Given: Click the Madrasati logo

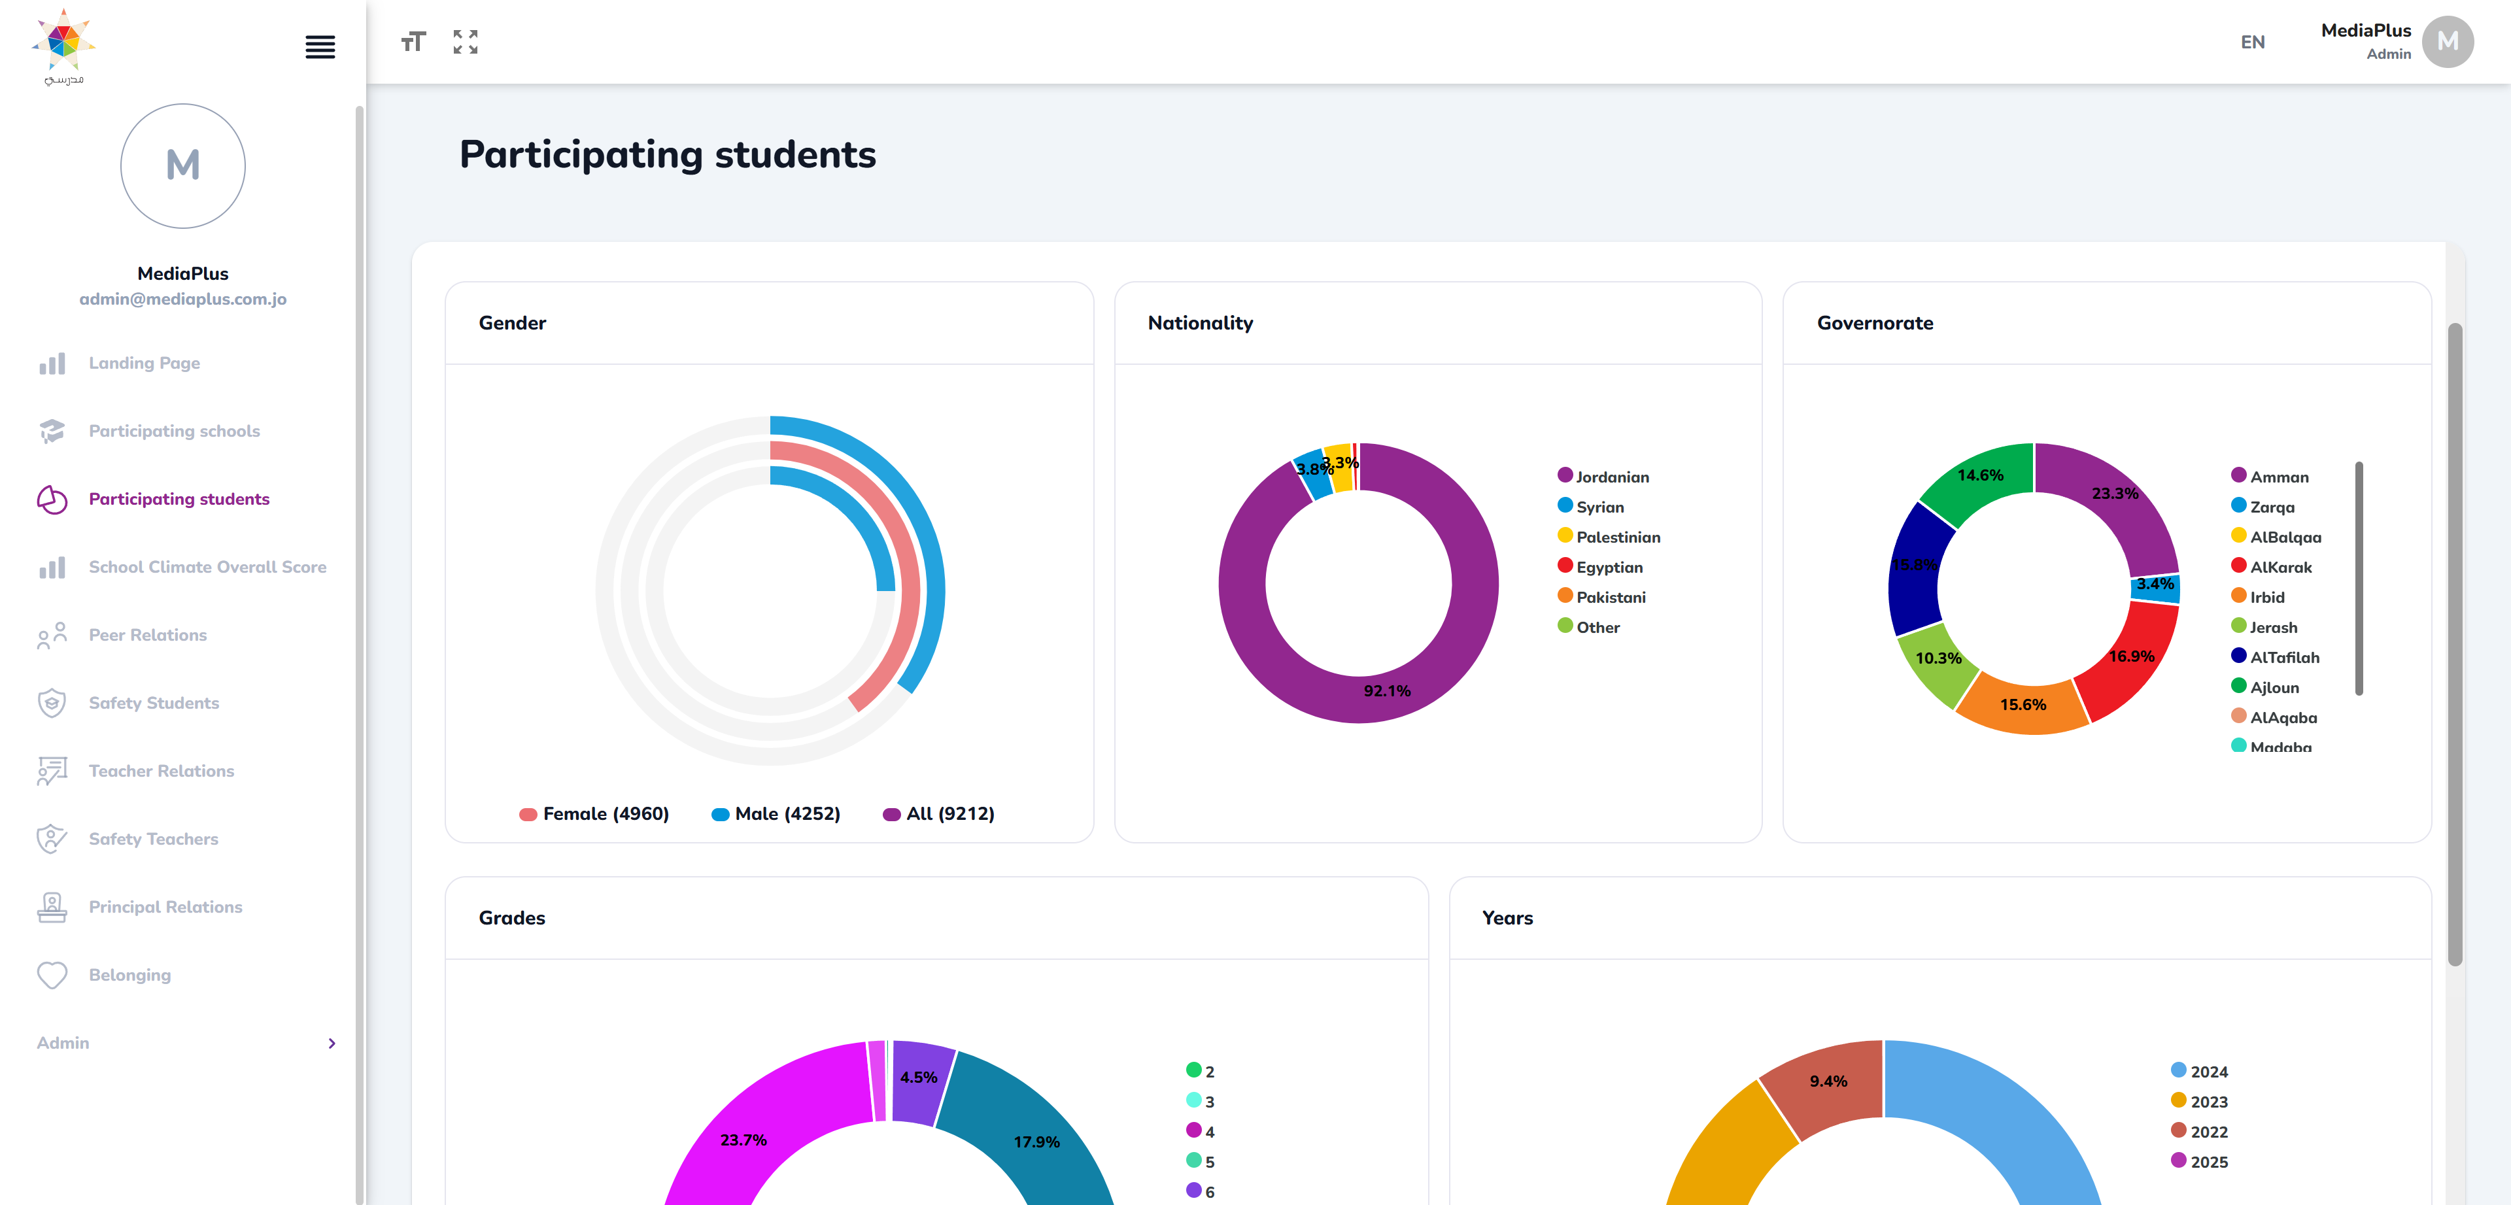Looking at the screenshot, I should pyautogui.click(x=63, y=47).
